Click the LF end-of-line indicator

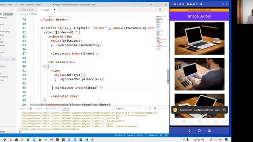point(145,135)
